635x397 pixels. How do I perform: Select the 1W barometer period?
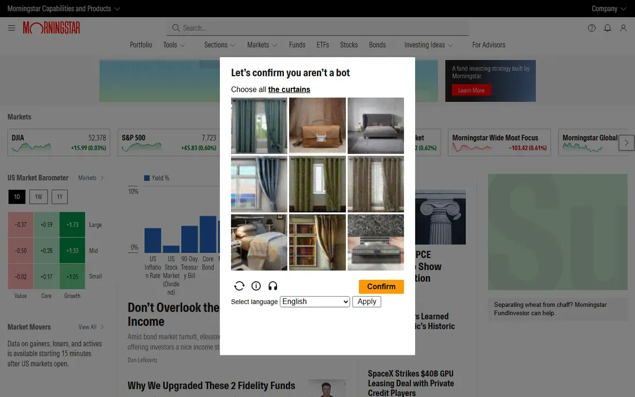click(39, 197)
